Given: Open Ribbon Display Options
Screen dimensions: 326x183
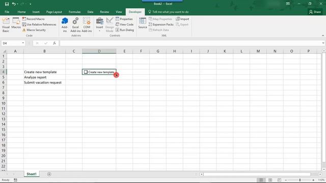Looking at the screenshot, I should pos(288,4).
